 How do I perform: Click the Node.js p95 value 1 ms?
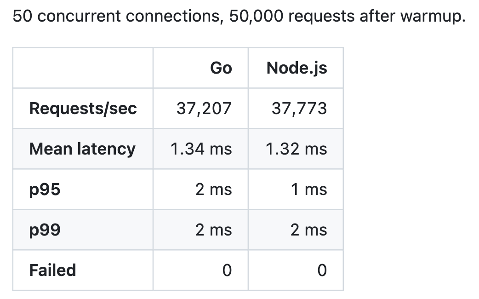[309, 190]
